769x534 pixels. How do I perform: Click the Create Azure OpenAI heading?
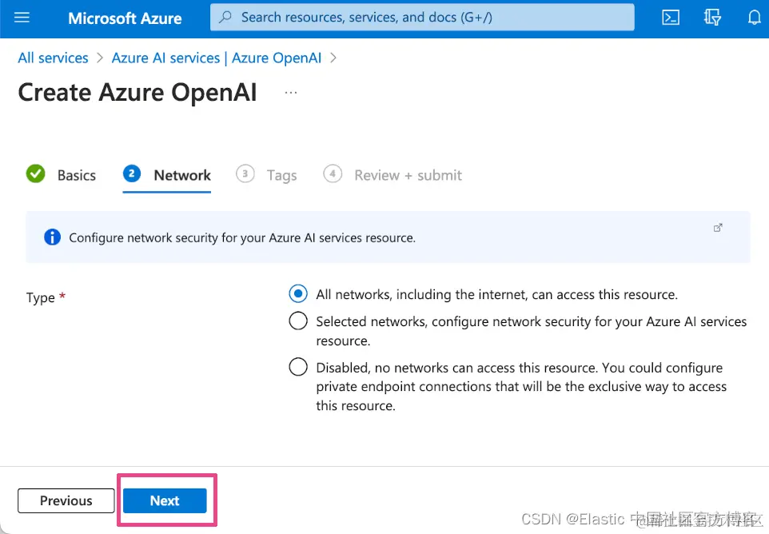137,92
